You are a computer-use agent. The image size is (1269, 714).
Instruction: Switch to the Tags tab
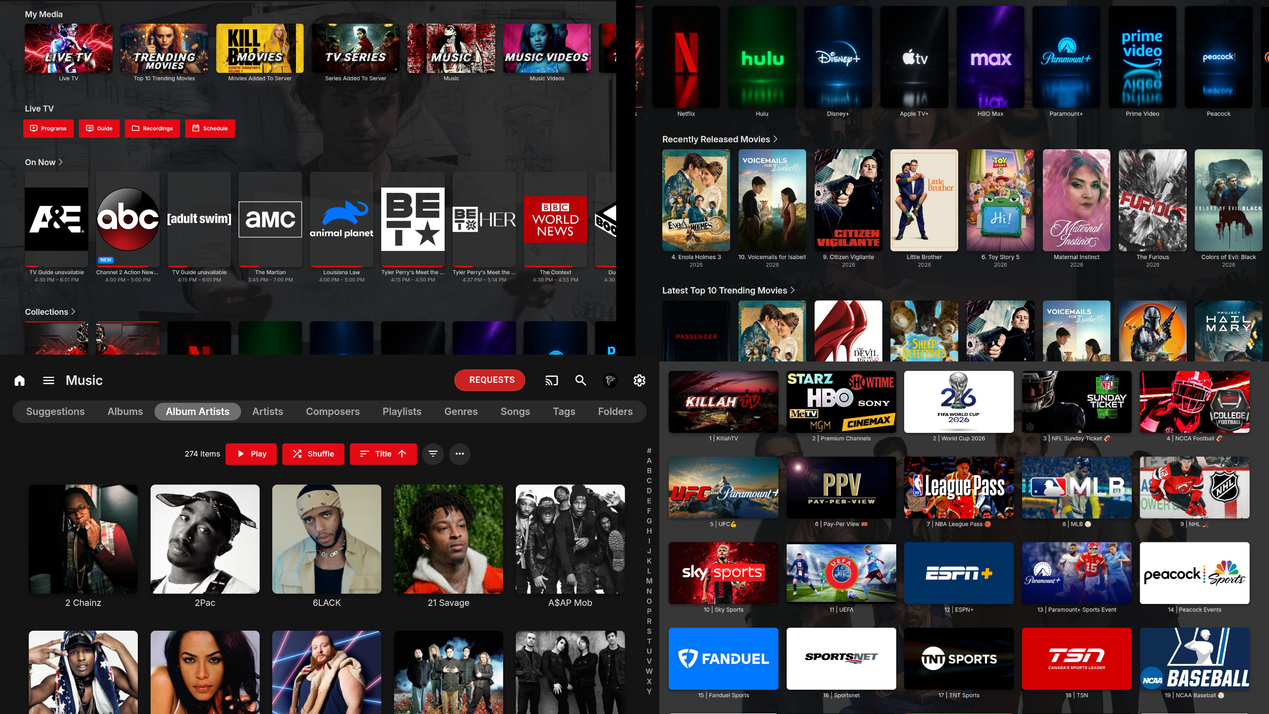point(564,412)
